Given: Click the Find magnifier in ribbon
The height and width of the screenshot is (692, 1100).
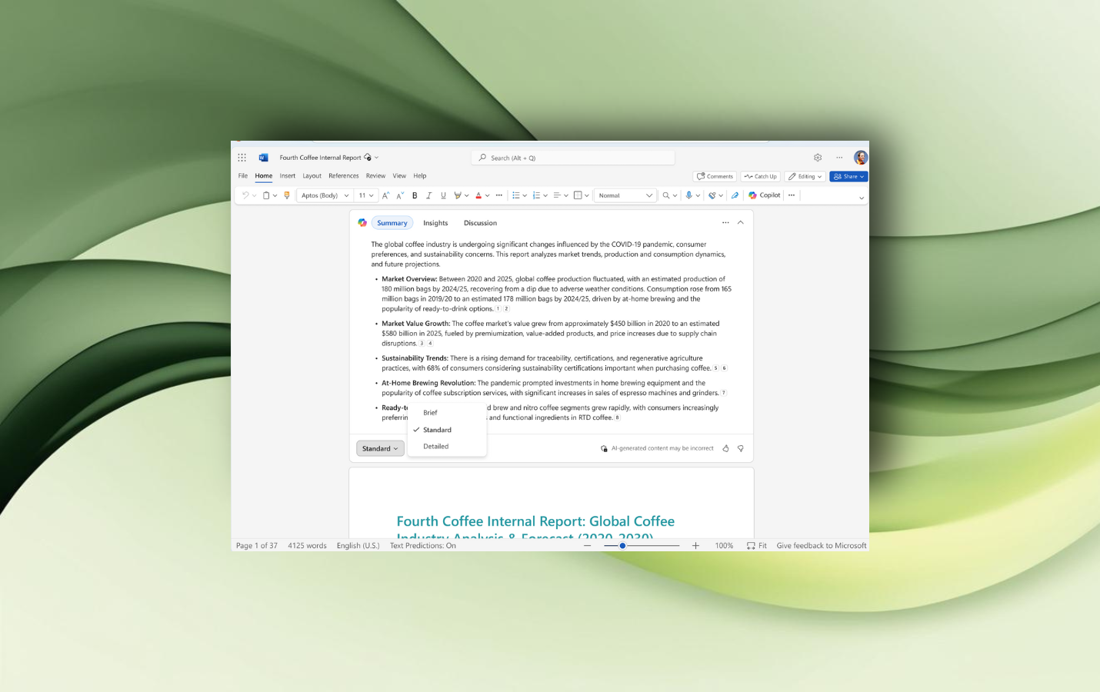Looking at the screenshot, I should (x=666, y=195).
